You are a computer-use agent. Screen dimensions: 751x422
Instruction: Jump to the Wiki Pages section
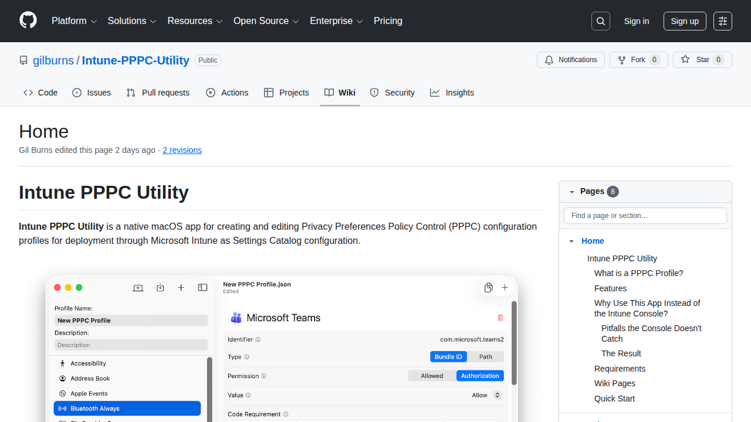(615, 383)
